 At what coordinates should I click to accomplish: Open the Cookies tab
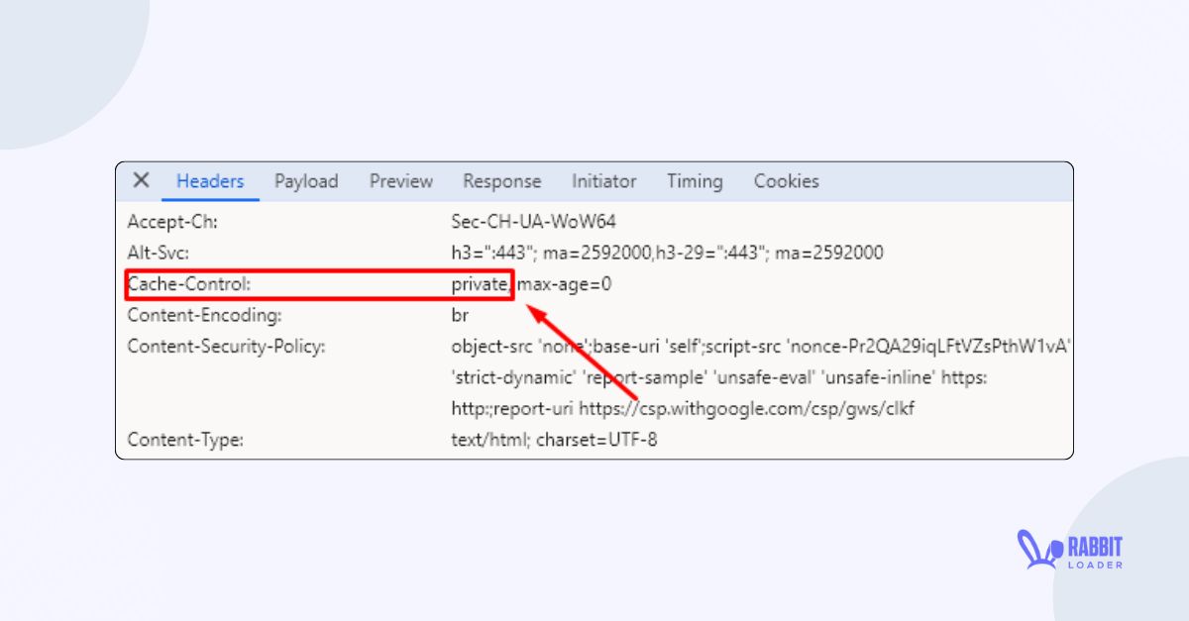[786, 181]
